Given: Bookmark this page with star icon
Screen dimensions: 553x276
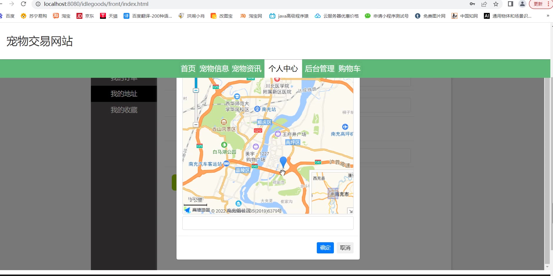Looking at the screenshot, I should [x=496, y=4].
